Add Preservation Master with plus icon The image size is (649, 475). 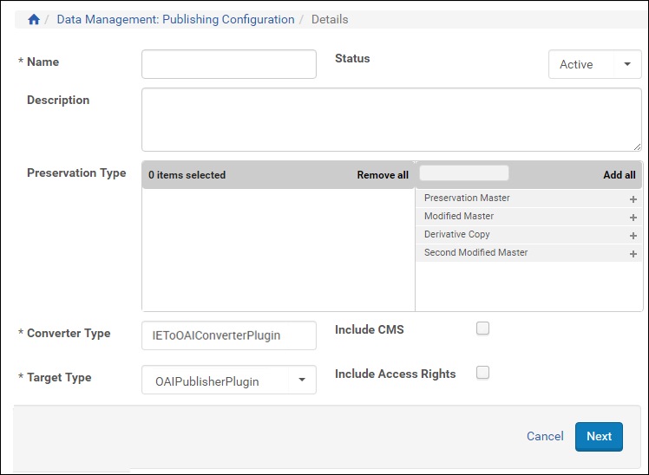coord(633,199)
